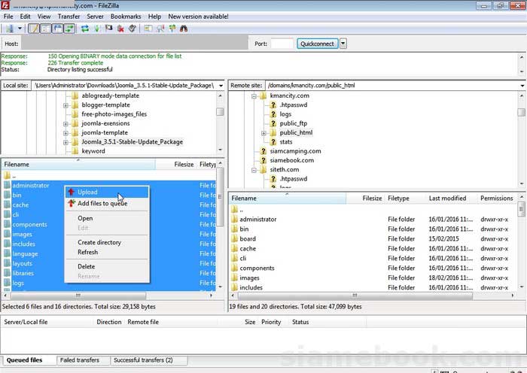Select siamebook.com in the remote tree
The width and height of the screenshot is (527, 373).
pyautogui.click(x=292, y=160)
